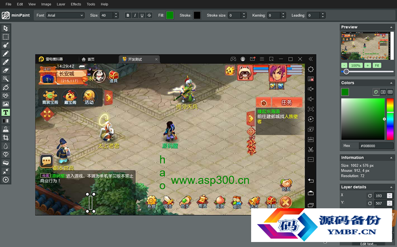Select the arrow Select tool
The image size is (397, 247).
pos(5,28)
